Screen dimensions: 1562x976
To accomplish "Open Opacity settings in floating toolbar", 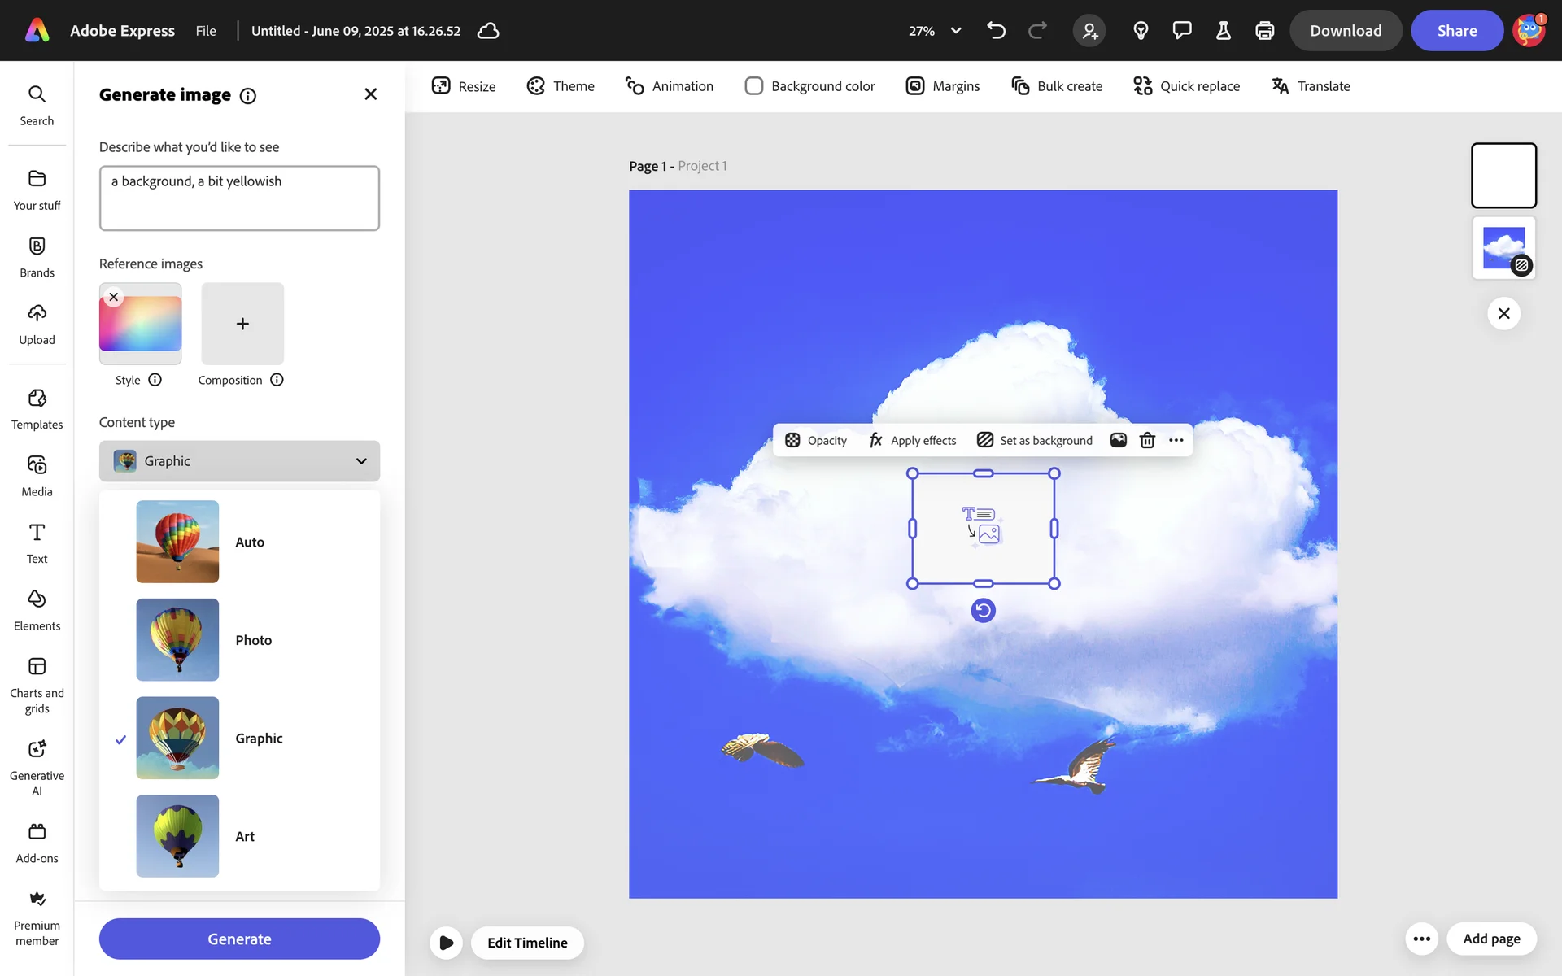I will [x=816, y=440].
